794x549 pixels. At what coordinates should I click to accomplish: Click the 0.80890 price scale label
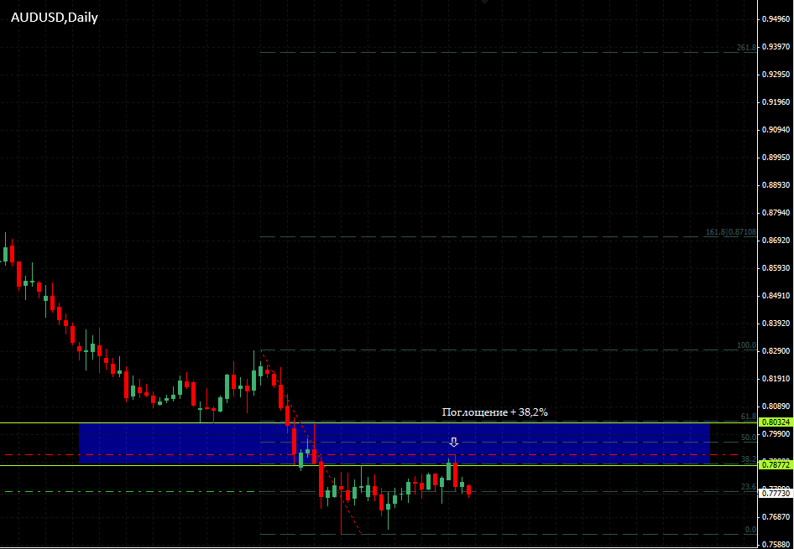coord(776,406)
